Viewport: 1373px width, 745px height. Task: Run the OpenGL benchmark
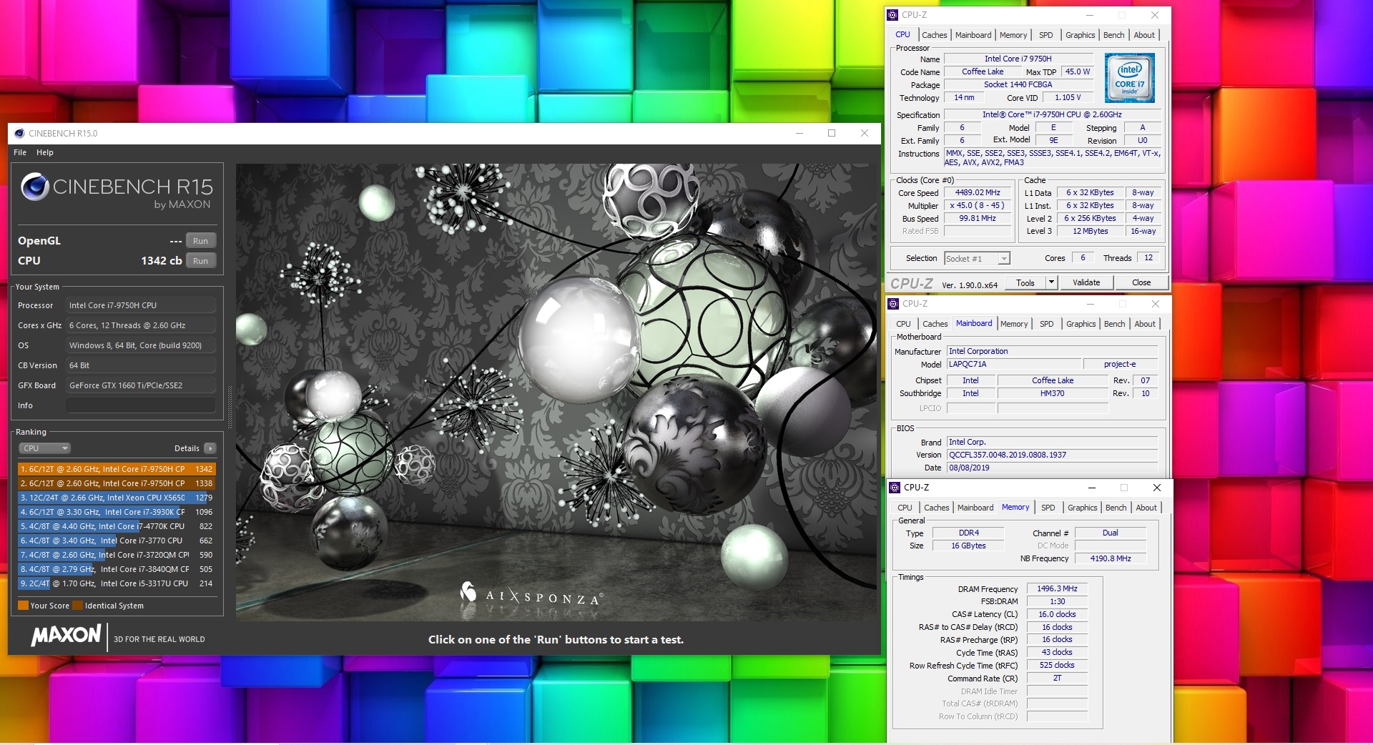(201, 241)
